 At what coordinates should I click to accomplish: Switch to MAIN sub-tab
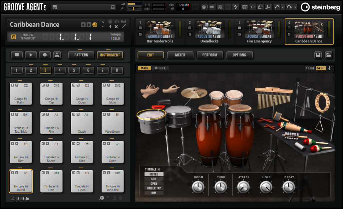(145, 68)
